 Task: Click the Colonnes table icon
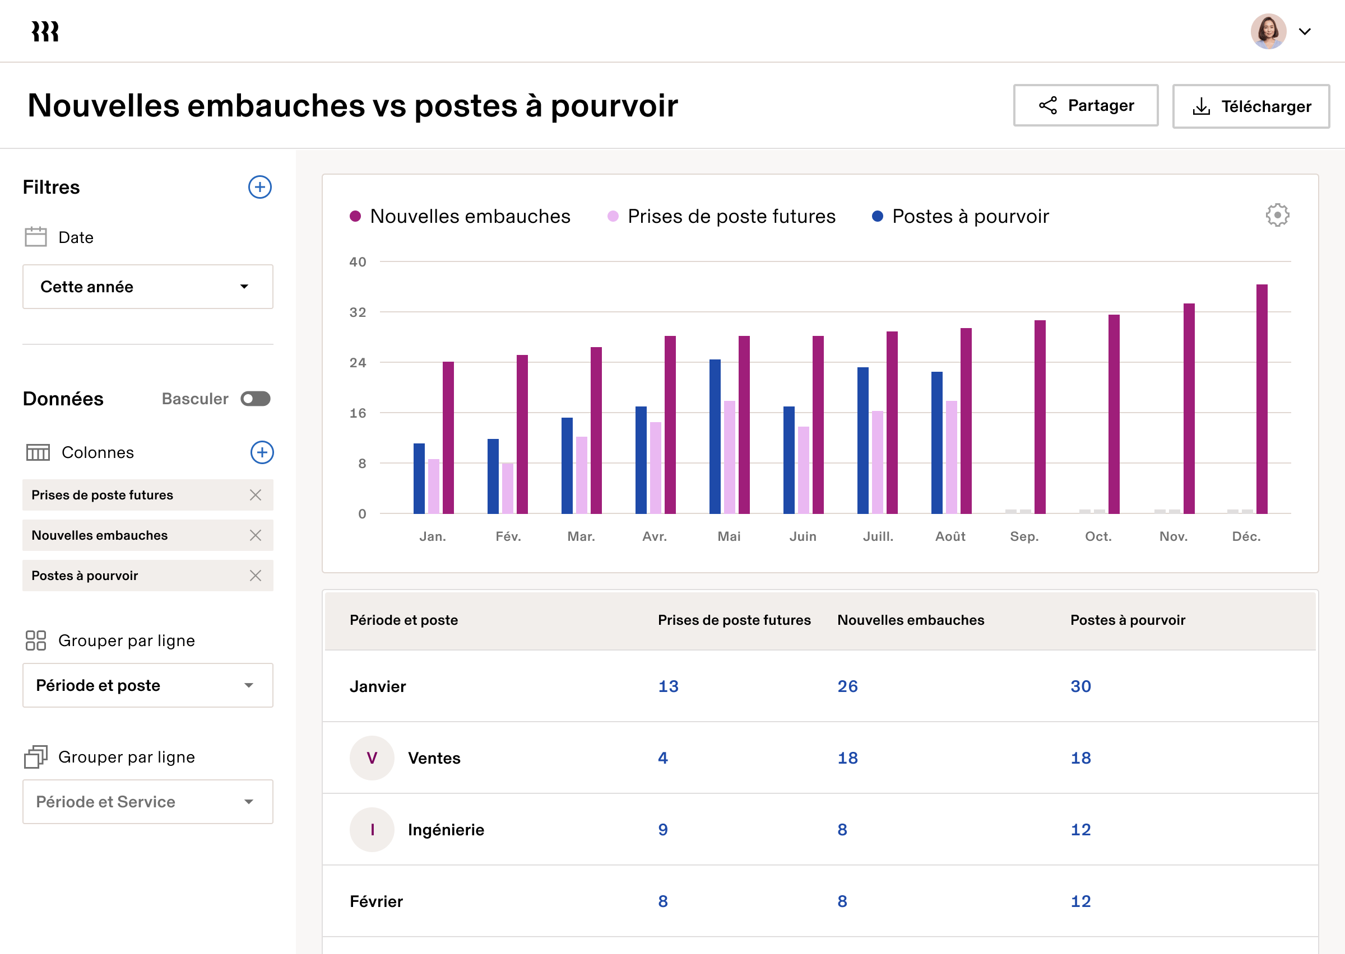(x=38, y=452)
